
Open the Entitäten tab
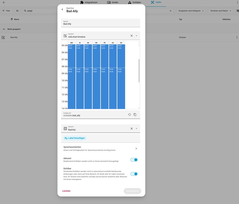[x=134, y=2]
